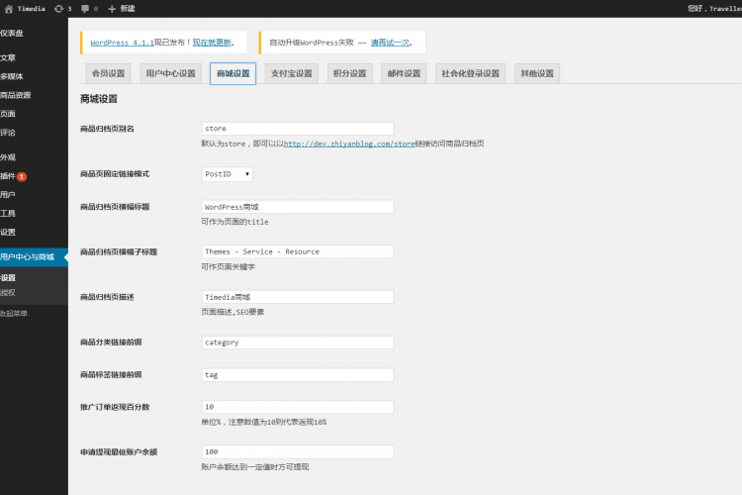
Task: Click the store archive alias field
Action: tap(298, 129)
